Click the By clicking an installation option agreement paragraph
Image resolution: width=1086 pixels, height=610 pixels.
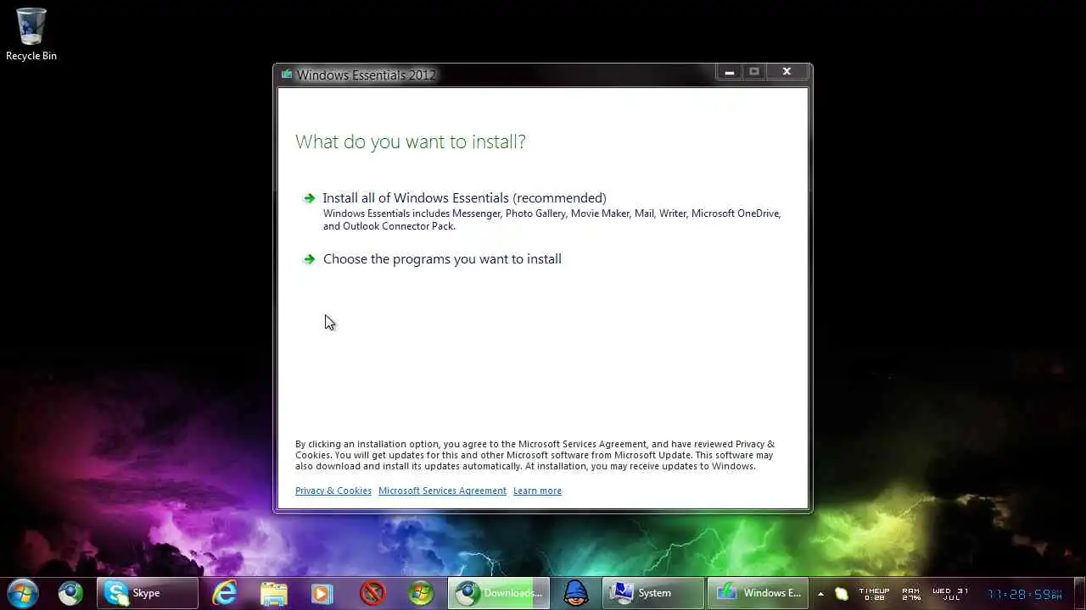pos(535,455)
